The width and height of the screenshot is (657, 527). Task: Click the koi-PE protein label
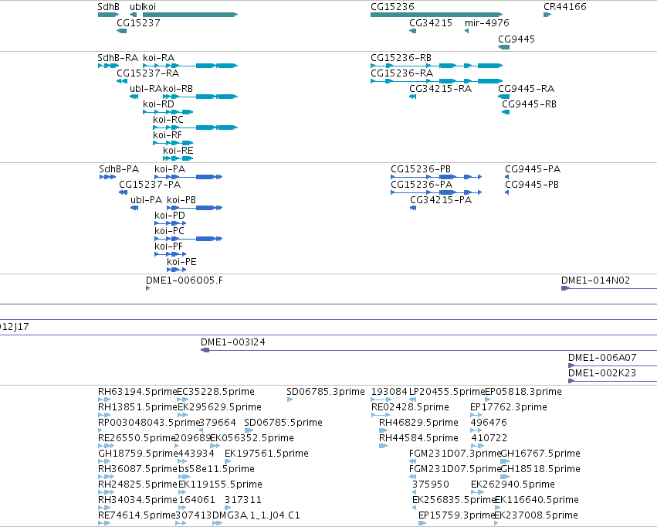[x=181, y=262]
